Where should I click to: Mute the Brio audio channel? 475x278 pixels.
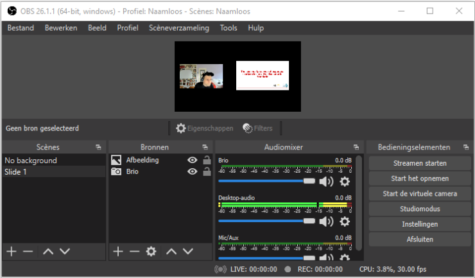[x=326, y=182]
